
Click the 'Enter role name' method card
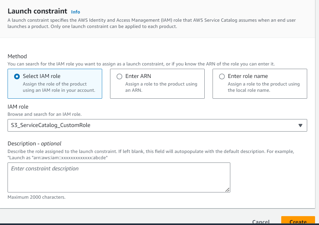click(x=260, y=84)
